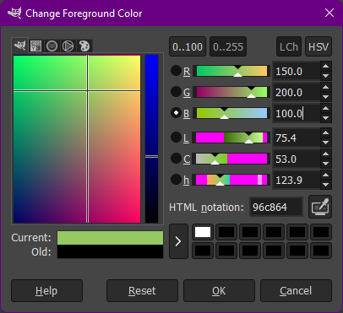Pick a color with the eyedropper icon

(x=320, y=207)
